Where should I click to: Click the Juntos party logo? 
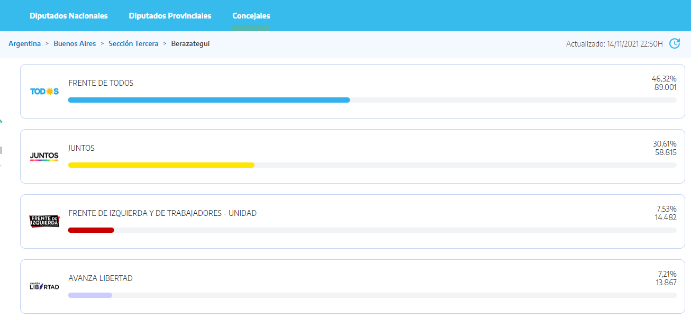click(x=44, y=157)
